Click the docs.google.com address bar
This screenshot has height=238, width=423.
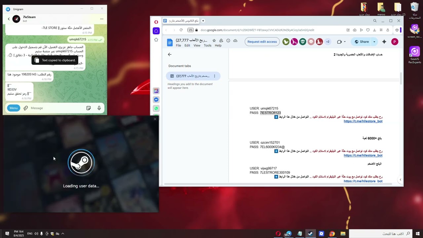pos(257,30)
